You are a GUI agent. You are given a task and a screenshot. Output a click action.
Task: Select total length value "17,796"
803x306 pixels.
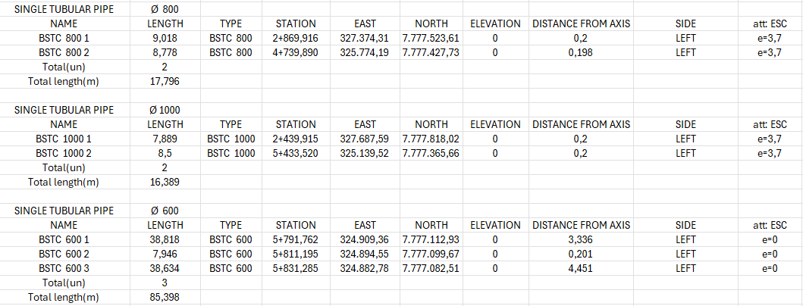coord(165,81)
